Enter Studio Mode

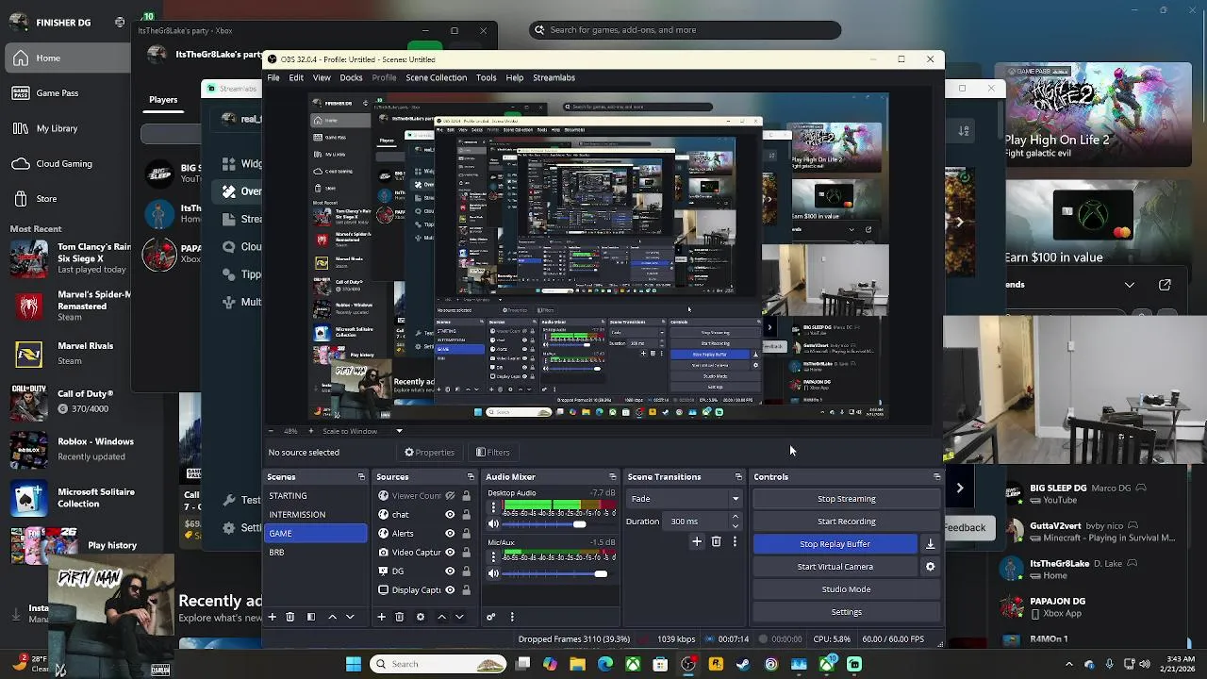846,589
